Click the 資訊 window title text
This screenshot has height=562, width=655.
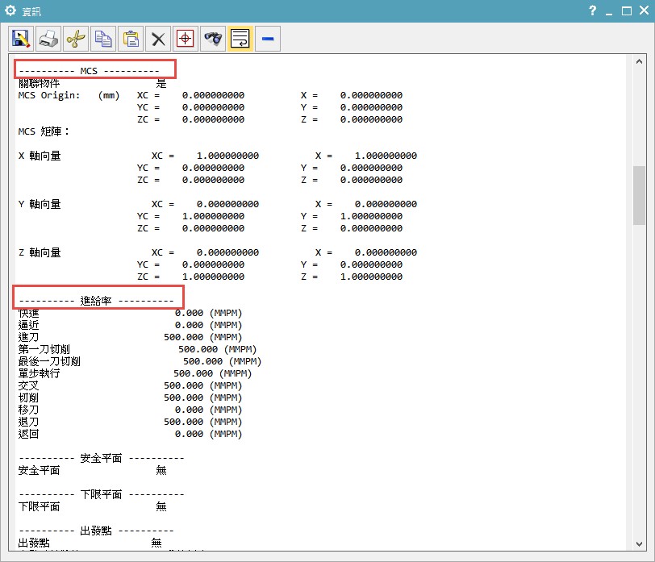(x=31, y=11)
